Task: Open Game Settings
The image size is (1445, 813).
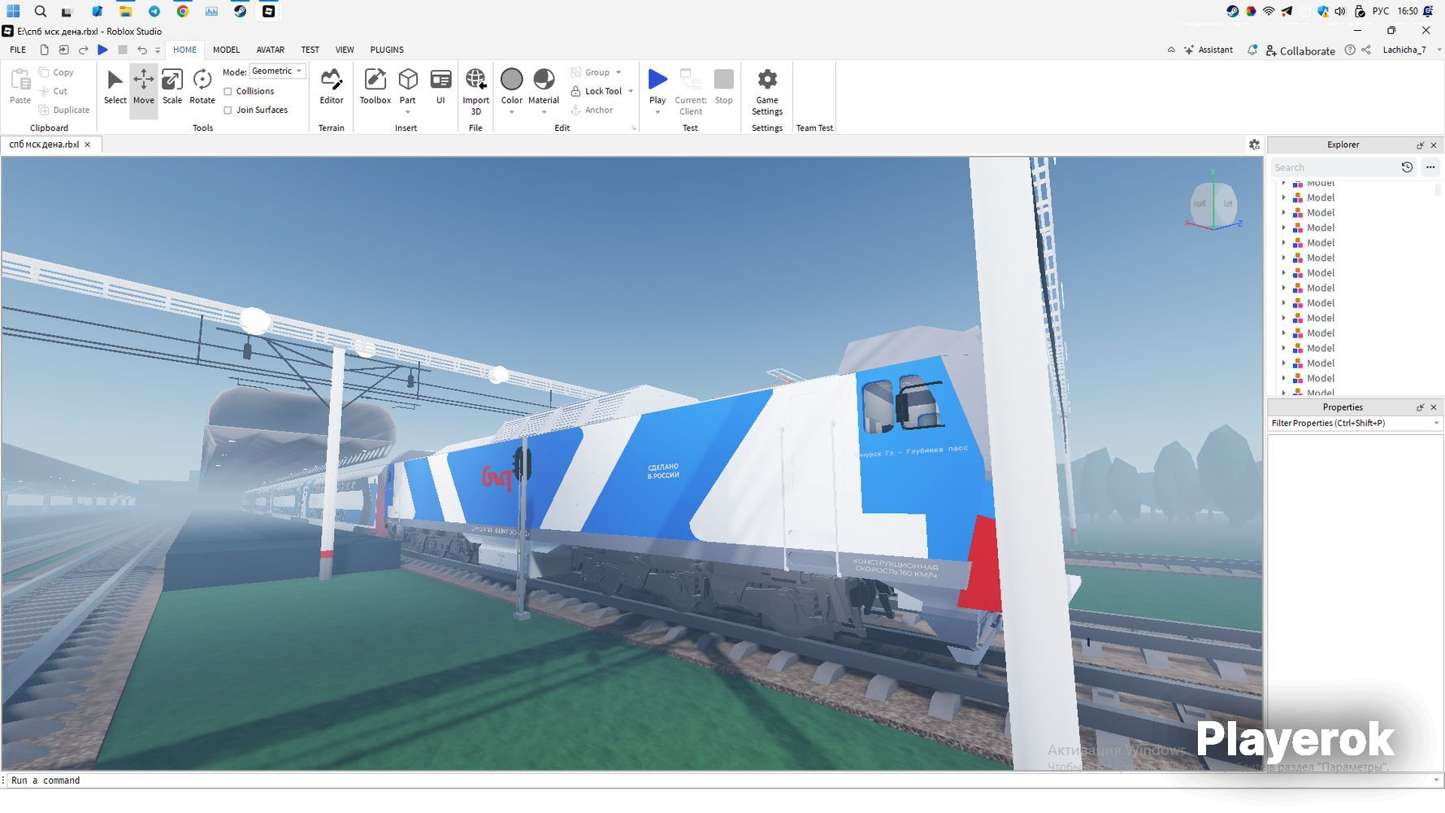Action: [x=766, y=91]
